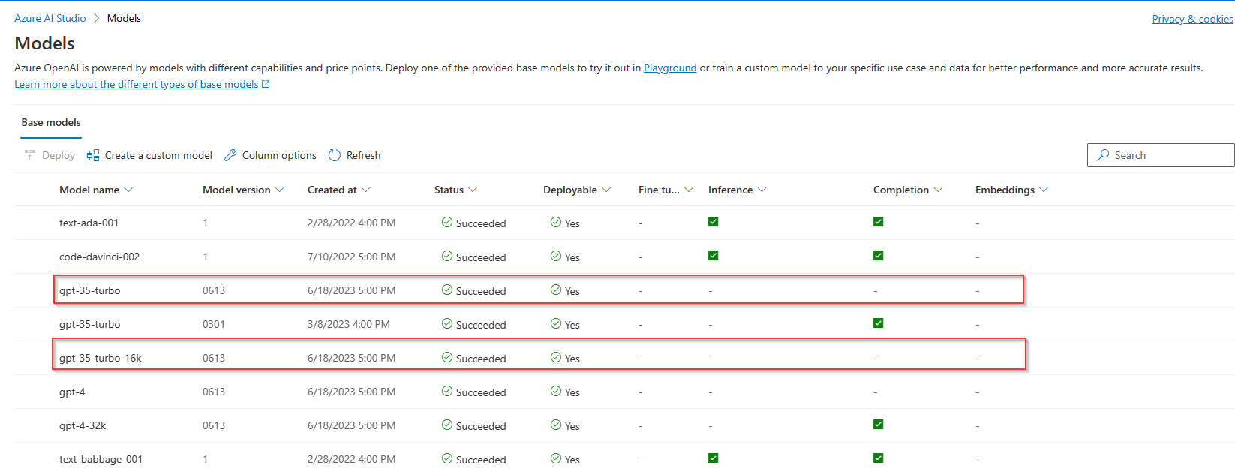Click the Models breadcrumb item
The image size is (1235, 474).
[124, 18]
